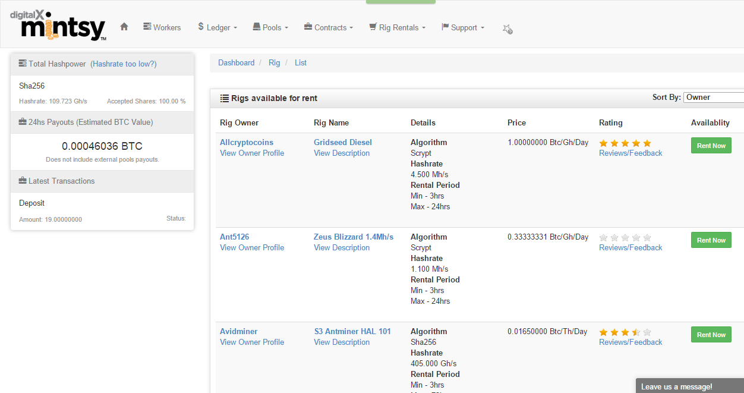Open the Workers page

pyautogui.click(x=162, y=27)
